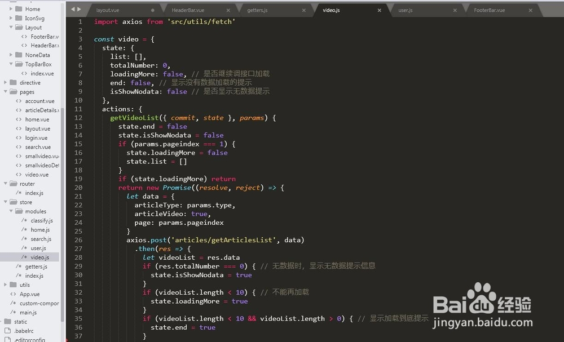
Task: Open articleDetails.vue file
Action: [42, 110]
